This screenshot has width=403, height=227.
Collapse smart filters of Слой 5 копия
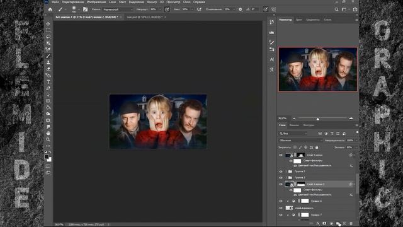(354, 155)
